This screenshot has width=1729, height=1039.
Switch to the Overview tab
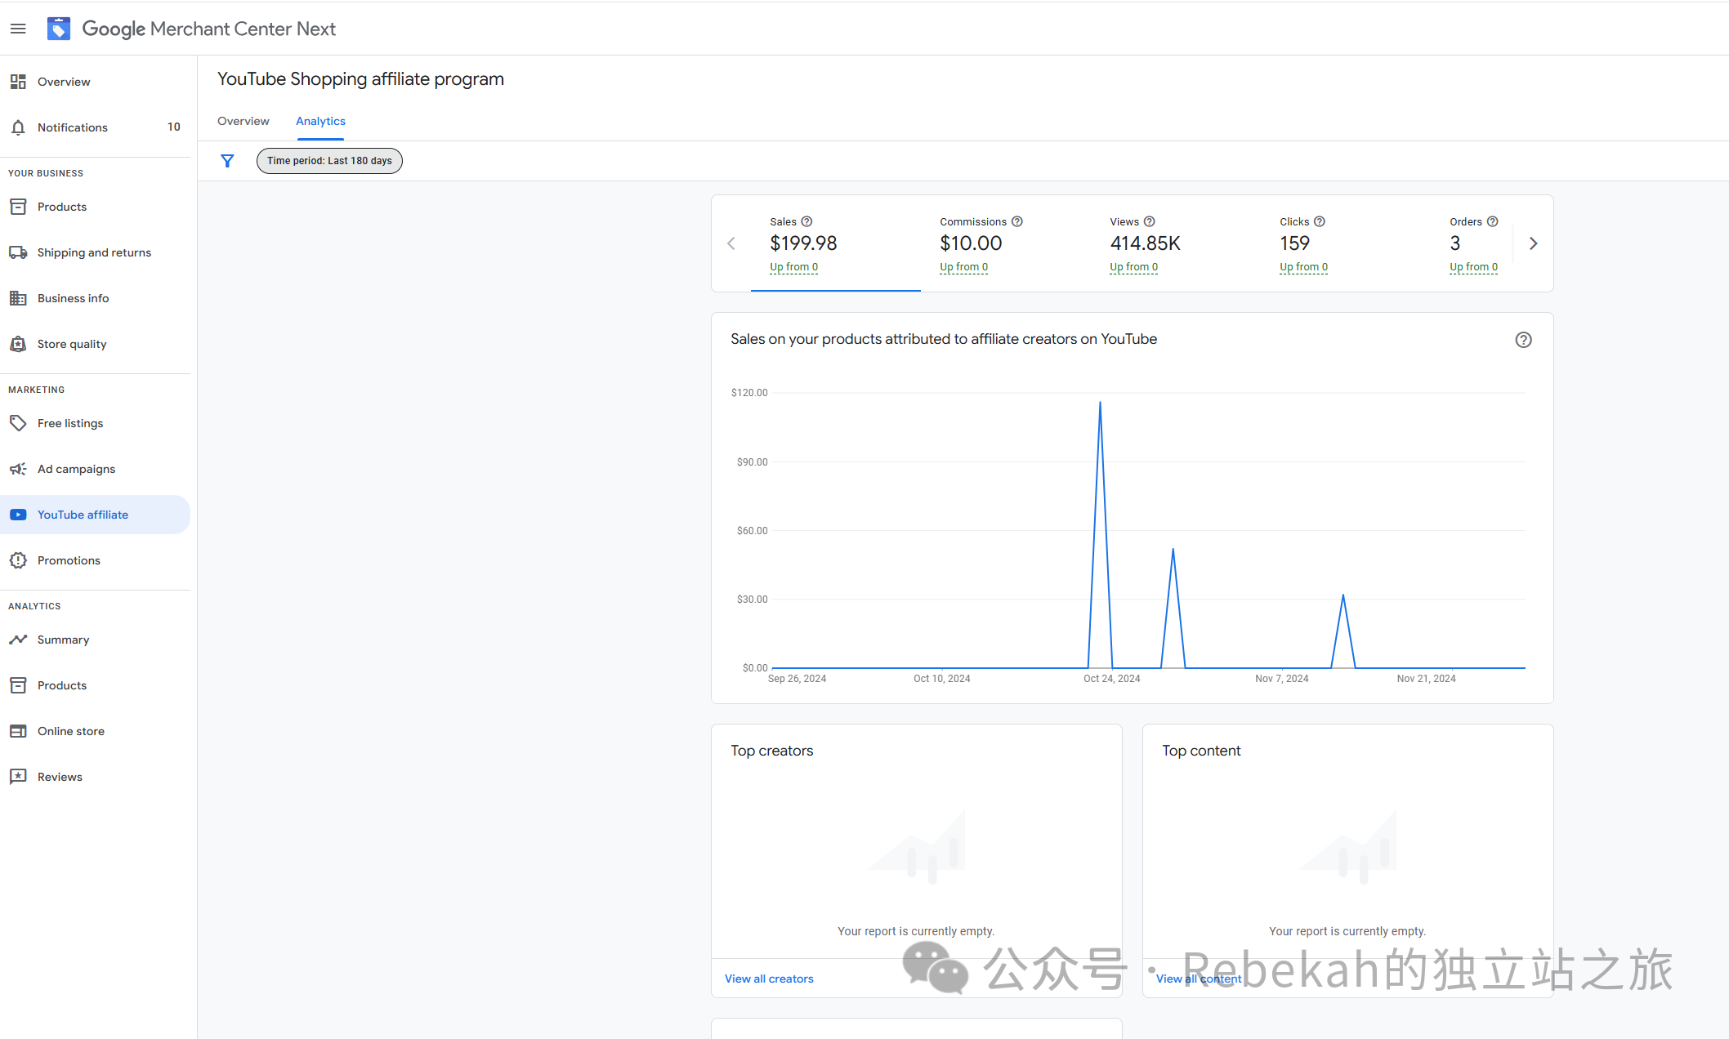tap(243, 121)
